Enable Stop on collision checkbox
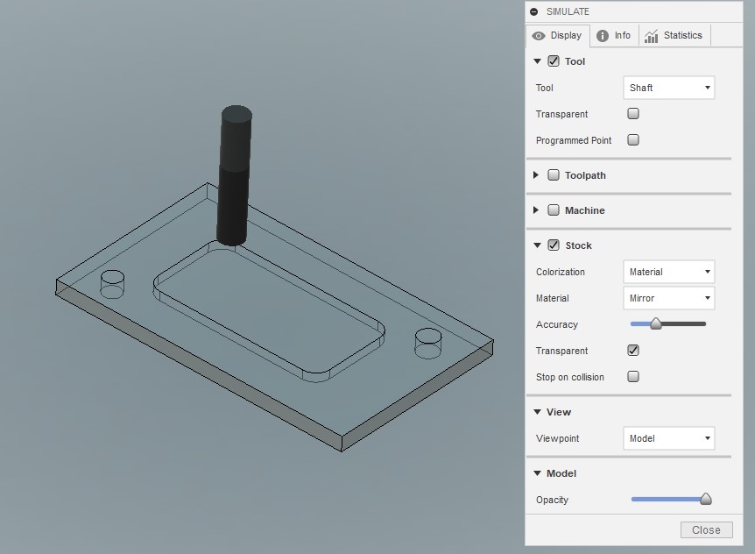The height and width of the screenshot is (554, 755). [633, 376]
